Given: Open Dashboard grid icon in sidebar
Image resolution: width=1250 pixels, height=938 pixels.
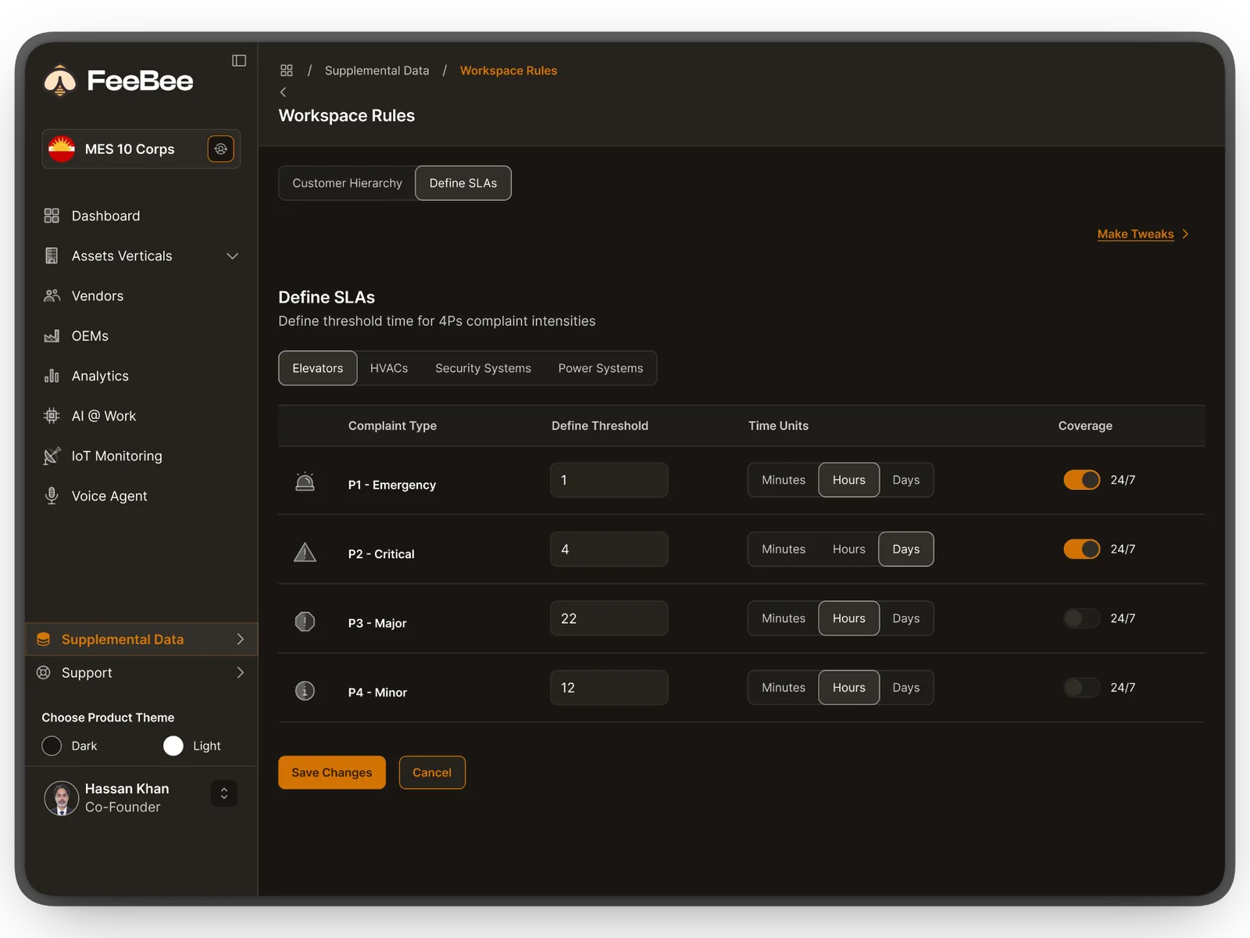Looking at the screenshot, I should [x=52, y=216].
